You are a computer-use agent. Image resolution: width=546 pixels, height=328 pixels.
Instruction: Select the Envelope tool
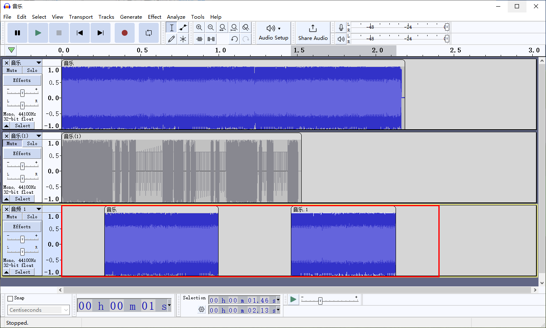click(x=183, y=28)
